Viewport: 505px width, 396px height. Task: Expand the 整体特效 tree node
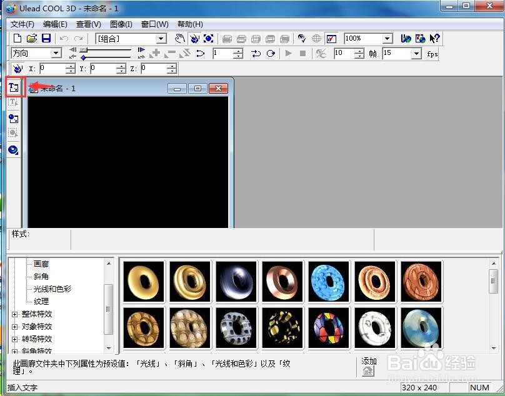point(14,314)
